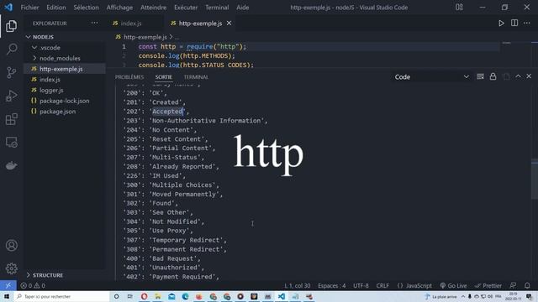
Task: Close the output panel
Action: pyautogui.click(x=529, y=76)
